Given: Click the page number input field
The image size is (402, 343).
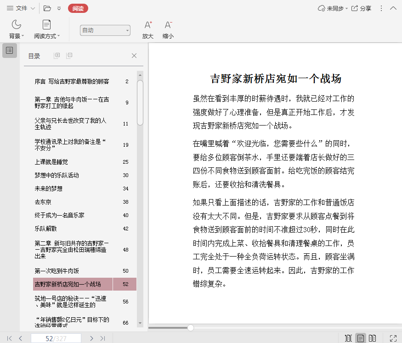Looking at the screenshot, I should tap(56, 338).
